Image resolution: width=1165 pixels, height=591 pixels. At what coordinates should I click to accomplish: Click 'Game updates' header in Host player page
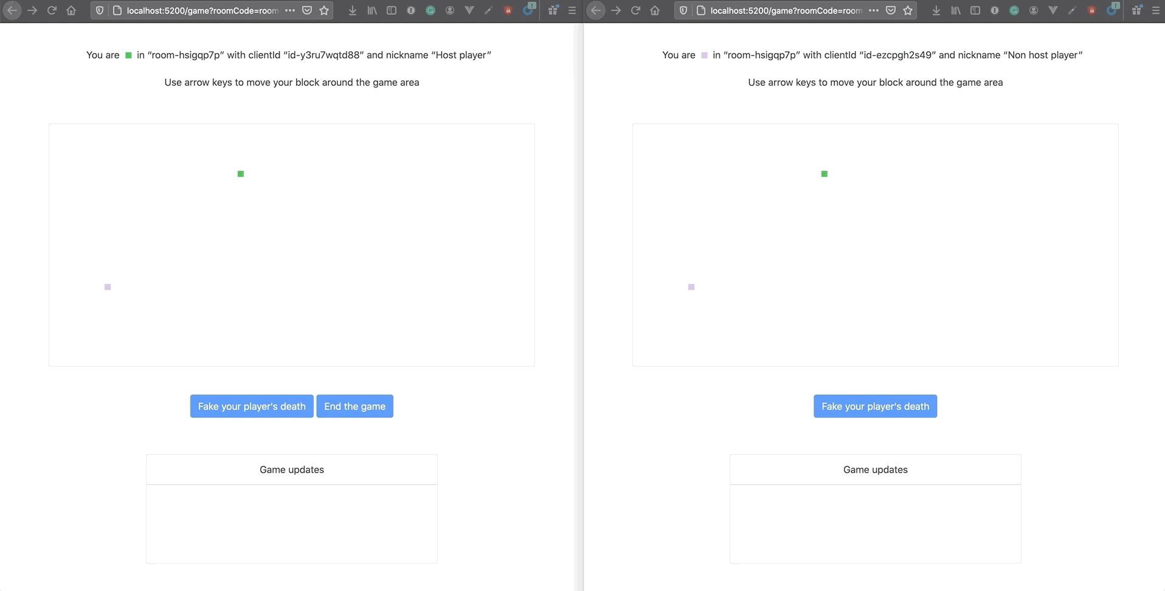pyautogui.click(x=292, y=469)
